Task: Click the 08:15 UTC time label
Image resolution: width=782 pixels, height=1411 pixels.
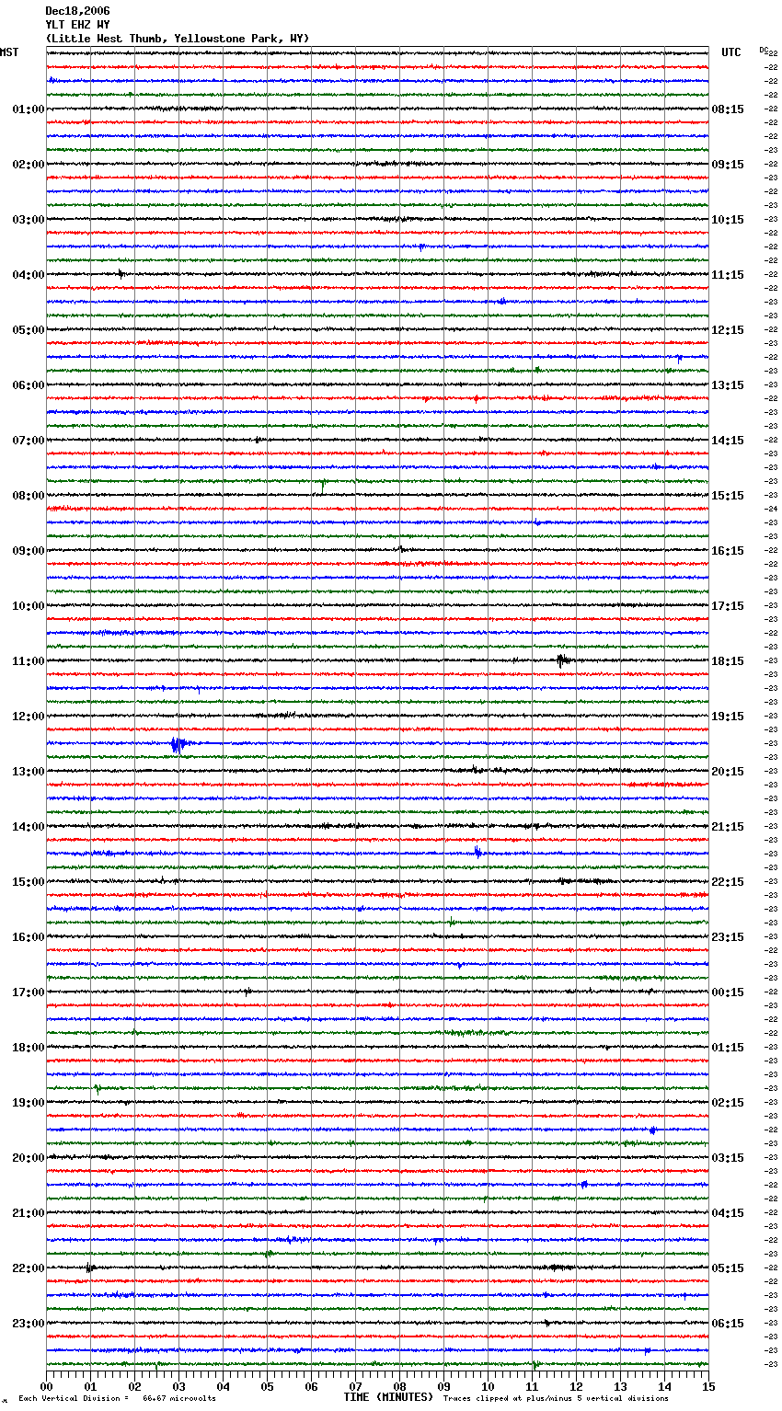Action: tap(728, 109)
